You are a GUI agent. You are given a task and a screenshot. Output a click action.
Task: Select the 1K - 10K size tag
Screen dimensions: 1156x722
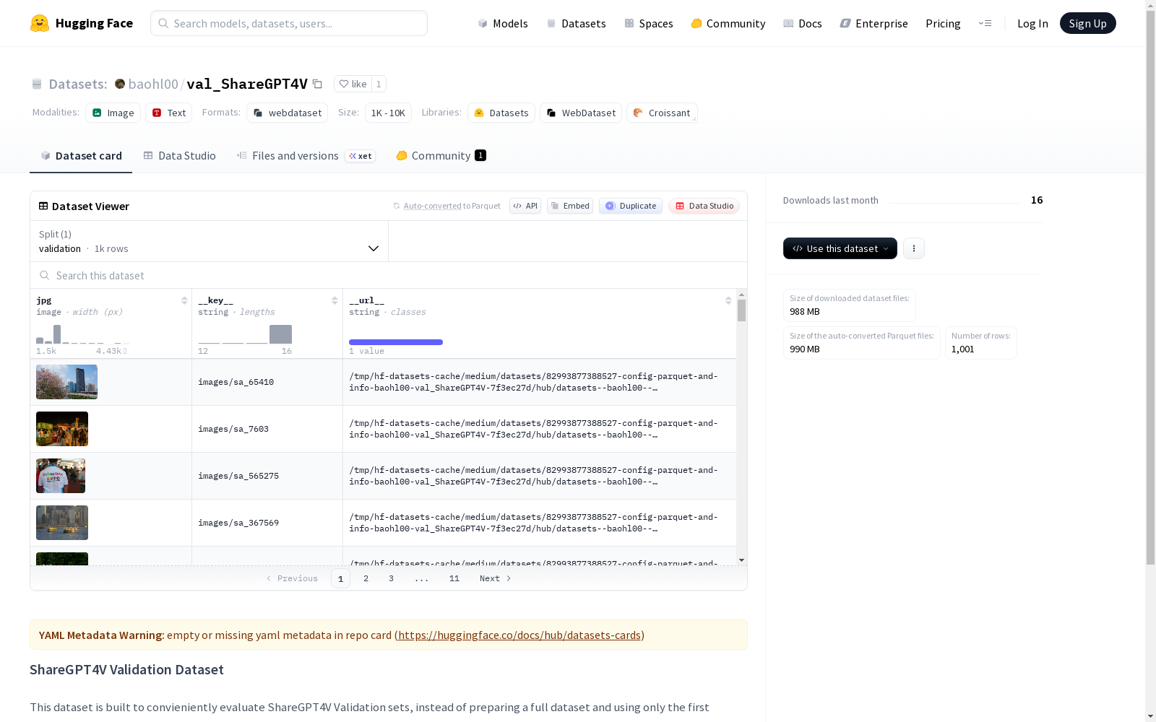[x=388, y=113]
